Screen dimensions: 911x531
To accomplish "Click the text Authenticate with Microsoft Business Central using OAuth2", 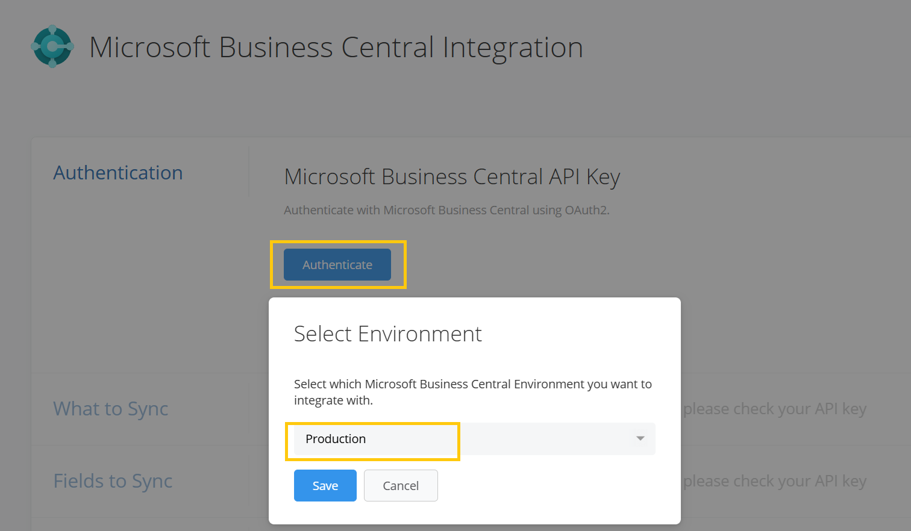I will 446,210.
